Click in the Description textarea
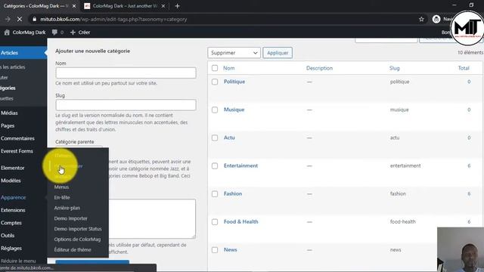 pyautogui.click(x=152, y=218)
